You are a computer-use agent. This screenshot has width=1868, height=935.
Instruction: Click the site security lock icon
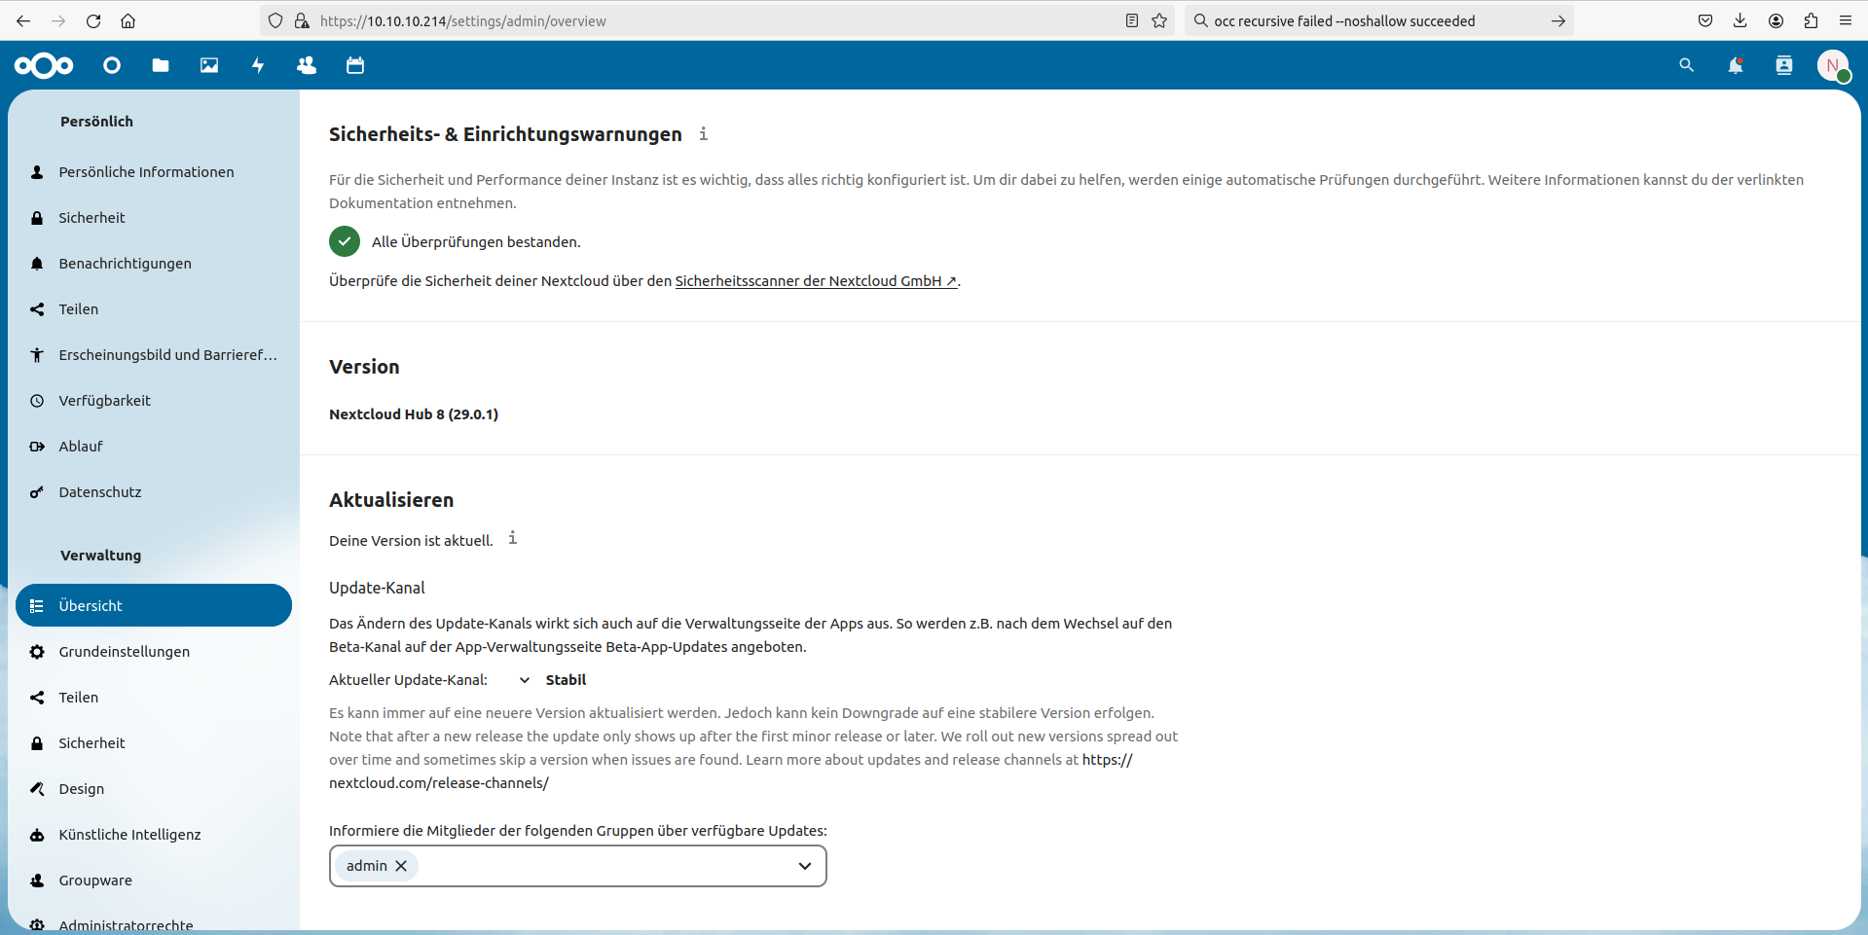[x=302, y=20]
